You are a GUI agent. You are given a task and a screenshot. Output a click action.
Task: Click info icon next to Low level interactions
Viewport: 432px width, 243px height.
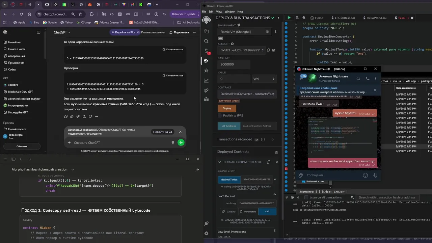pyautogui.click(x=275, y=231)
